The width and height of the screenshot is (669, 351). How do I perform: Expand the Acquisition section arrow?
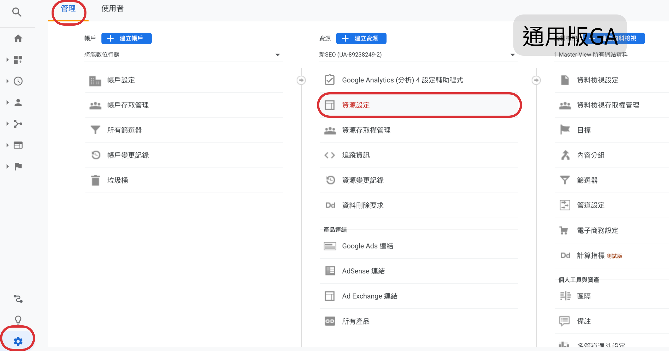click(8, 124)
